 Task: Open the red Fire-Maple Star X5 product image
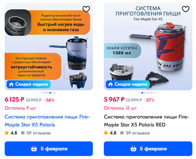pos(148,46)
